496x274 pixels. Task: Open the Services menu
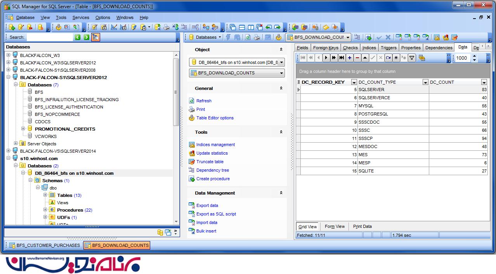pos(81,17)
